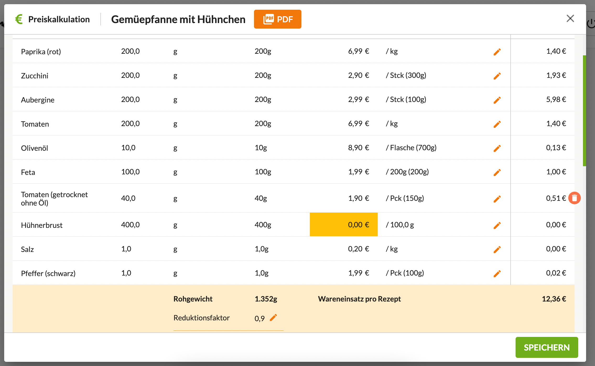Click the Rohgewicht label

tap(193, 299)
